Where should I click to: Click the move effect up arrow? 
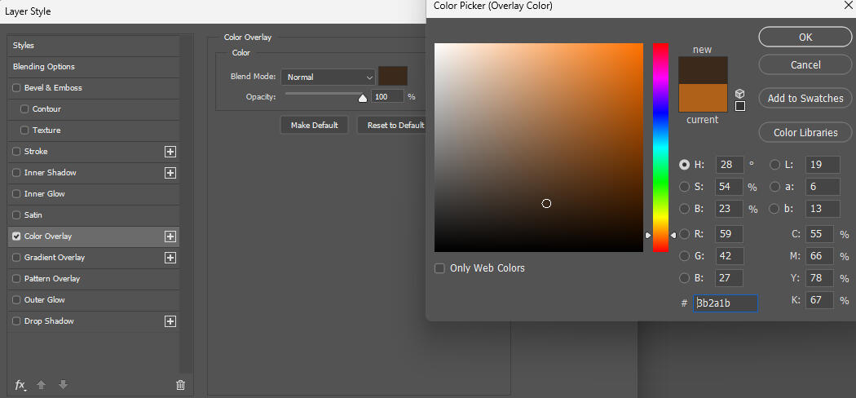pos(42,385)
